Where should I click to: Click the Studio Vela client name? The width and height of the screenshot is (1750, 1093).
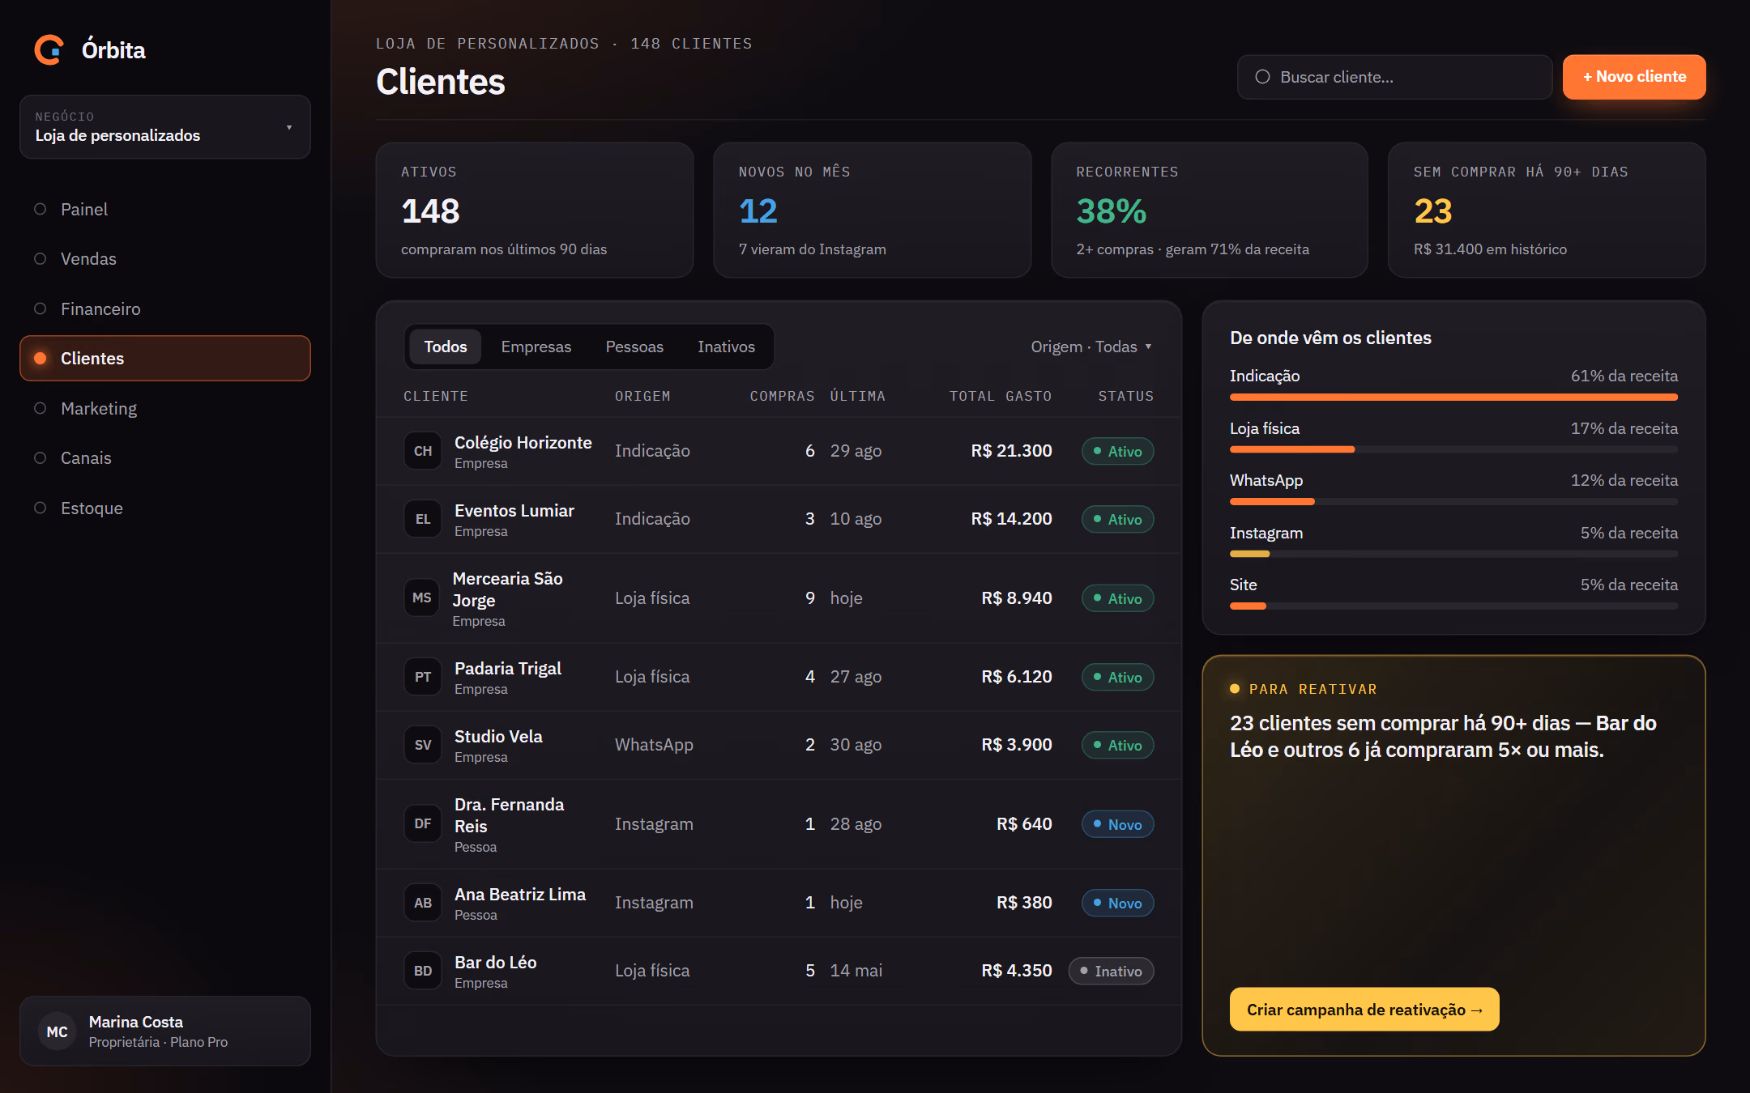pos(498,736)
